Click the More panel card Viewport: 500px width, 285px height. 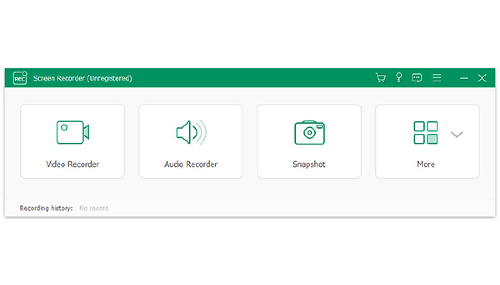(427, 141)
